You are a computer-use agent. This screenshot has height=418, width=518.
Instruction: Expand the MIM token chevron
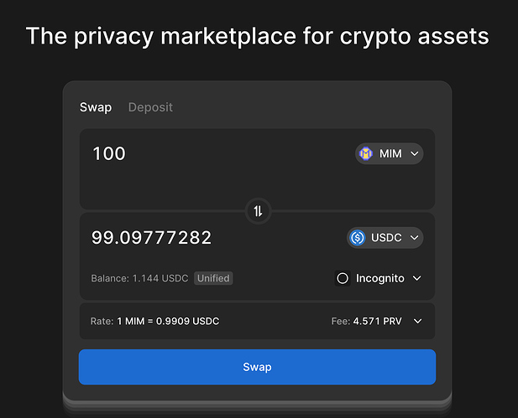pyautogui.click(x=414, y=153)
